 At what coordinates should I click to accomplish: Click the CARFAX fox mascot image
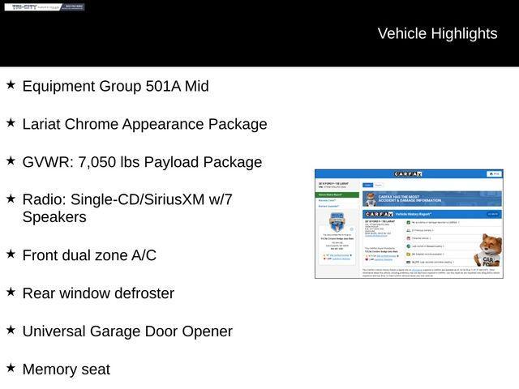488,250
